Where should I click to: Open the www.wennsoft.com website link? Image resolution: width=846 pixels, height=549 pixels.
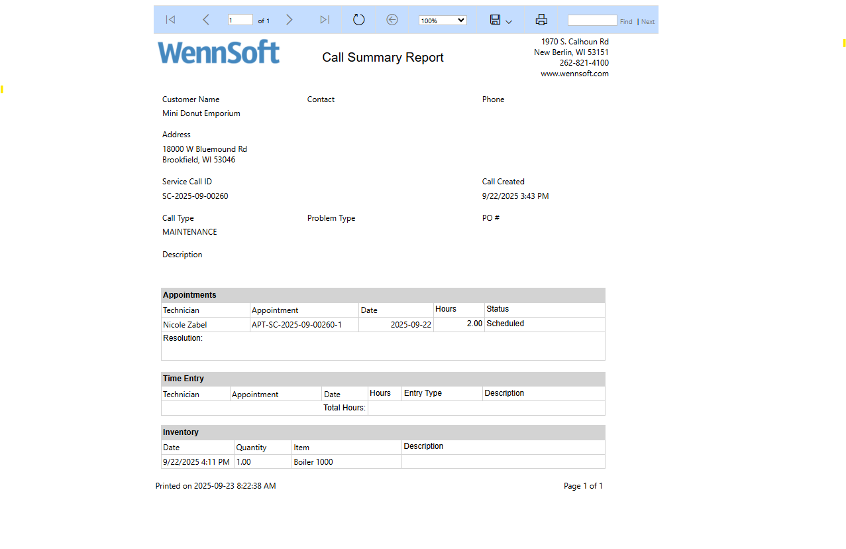click(574, 74)
